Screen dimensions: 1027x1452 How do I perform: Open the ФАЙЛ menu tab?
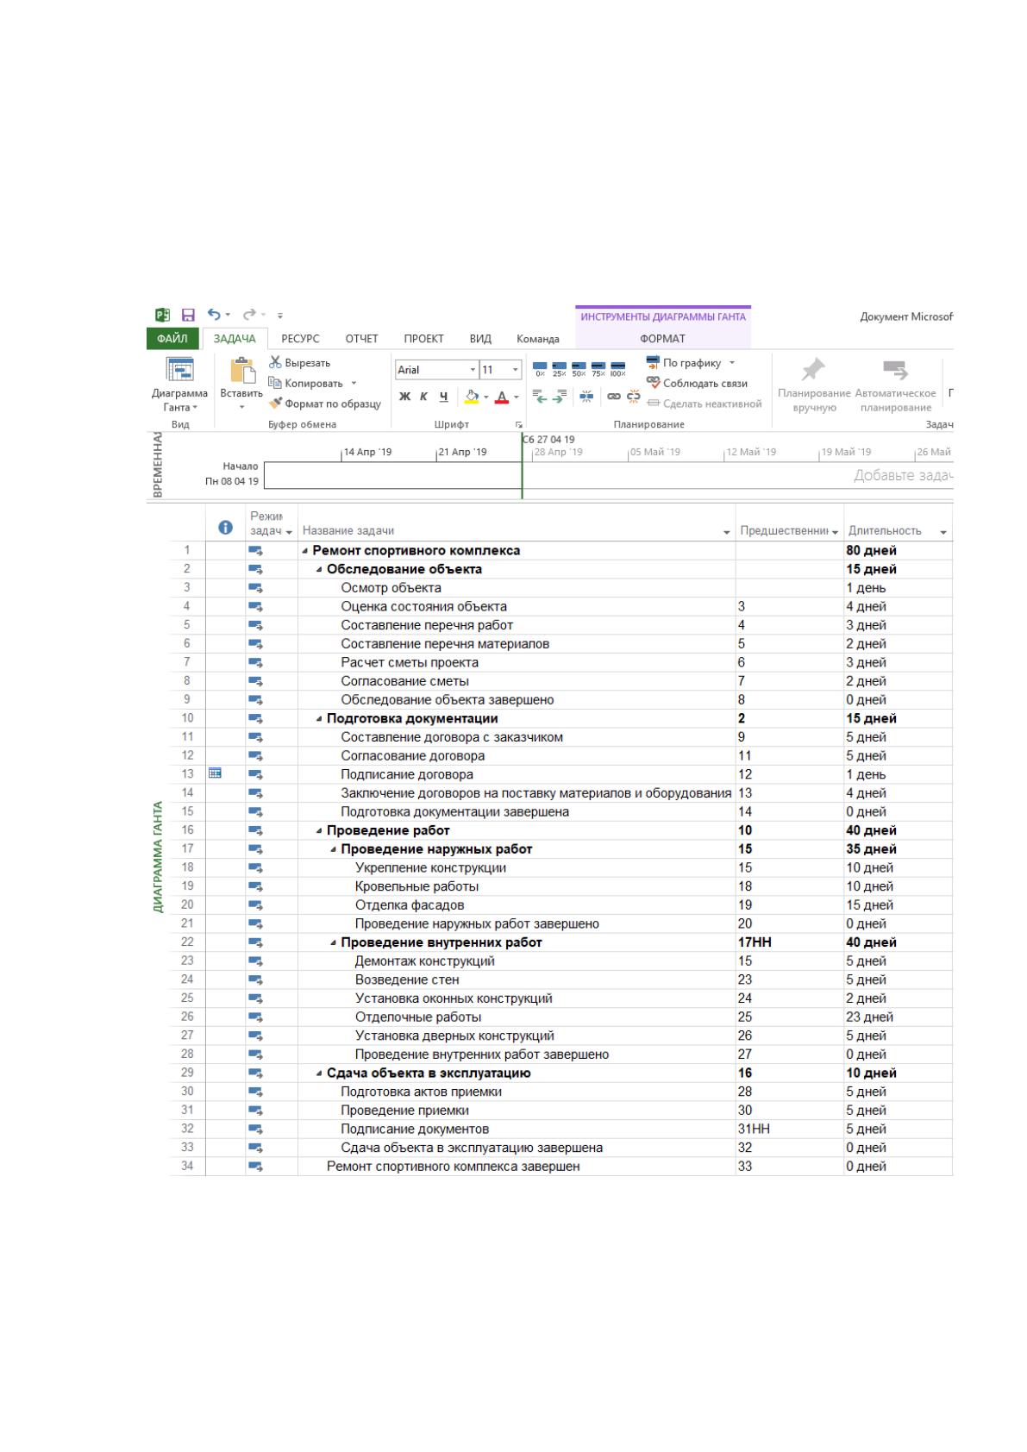coord(172,339)
